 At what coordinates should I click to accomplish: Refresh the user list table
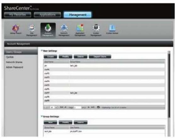coord(98,107)
